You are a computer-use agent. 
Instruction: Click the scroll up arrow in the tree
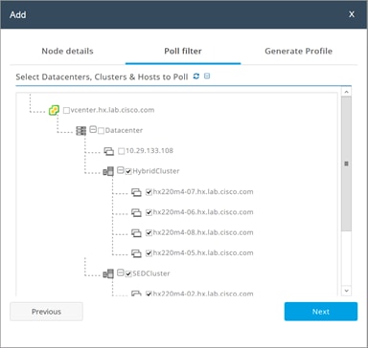[346, 92]
